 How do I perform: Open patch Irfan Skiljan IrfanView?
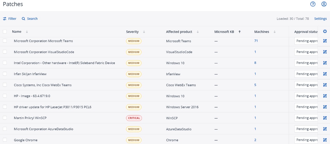30,74
